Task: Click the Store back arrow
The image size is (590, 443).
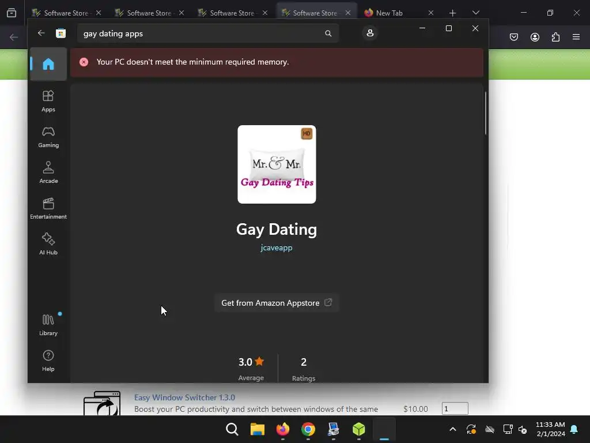Action: pos(41,33)
